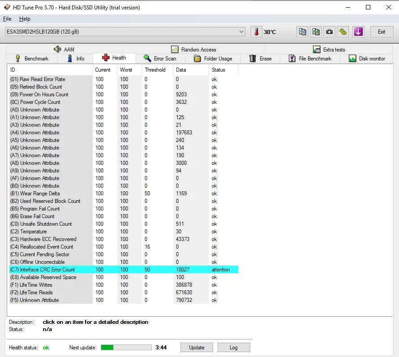
Task: Select the (F2) LifeTime Reads row
Action: click(124, 292)
